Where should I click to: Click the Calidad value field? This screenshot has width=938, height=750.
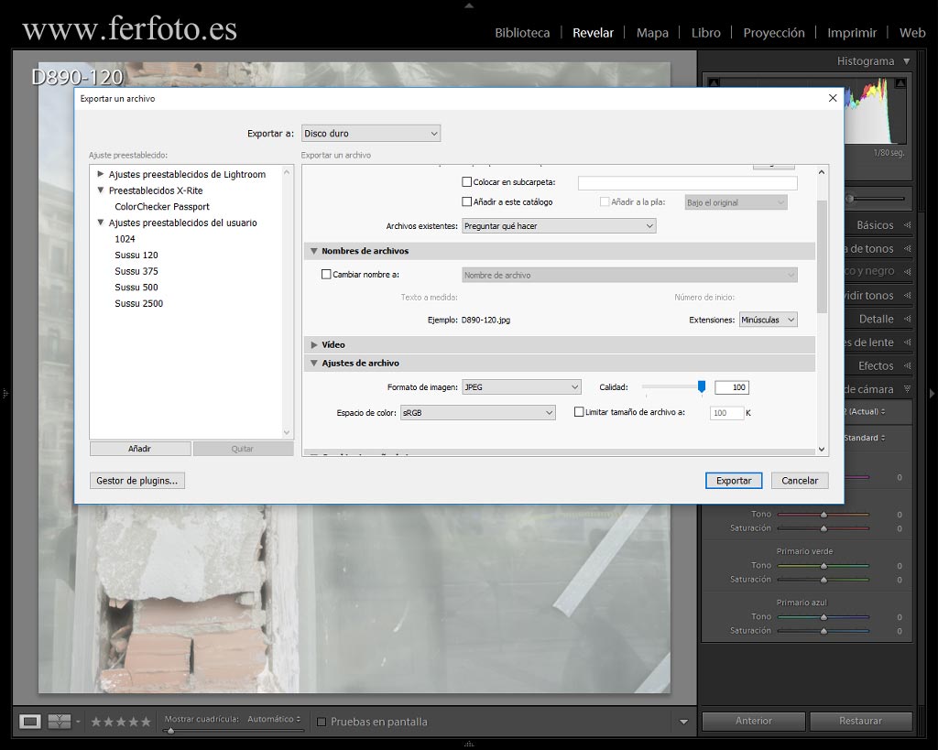pyautogui.click(x=732, y=387)
